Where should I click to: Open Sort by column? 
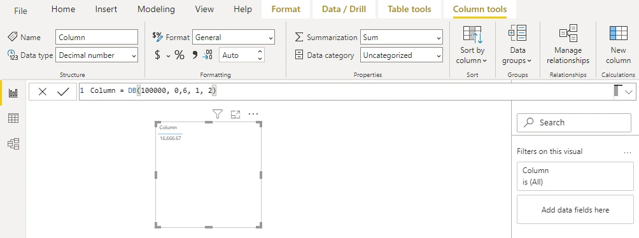point(472,44)
